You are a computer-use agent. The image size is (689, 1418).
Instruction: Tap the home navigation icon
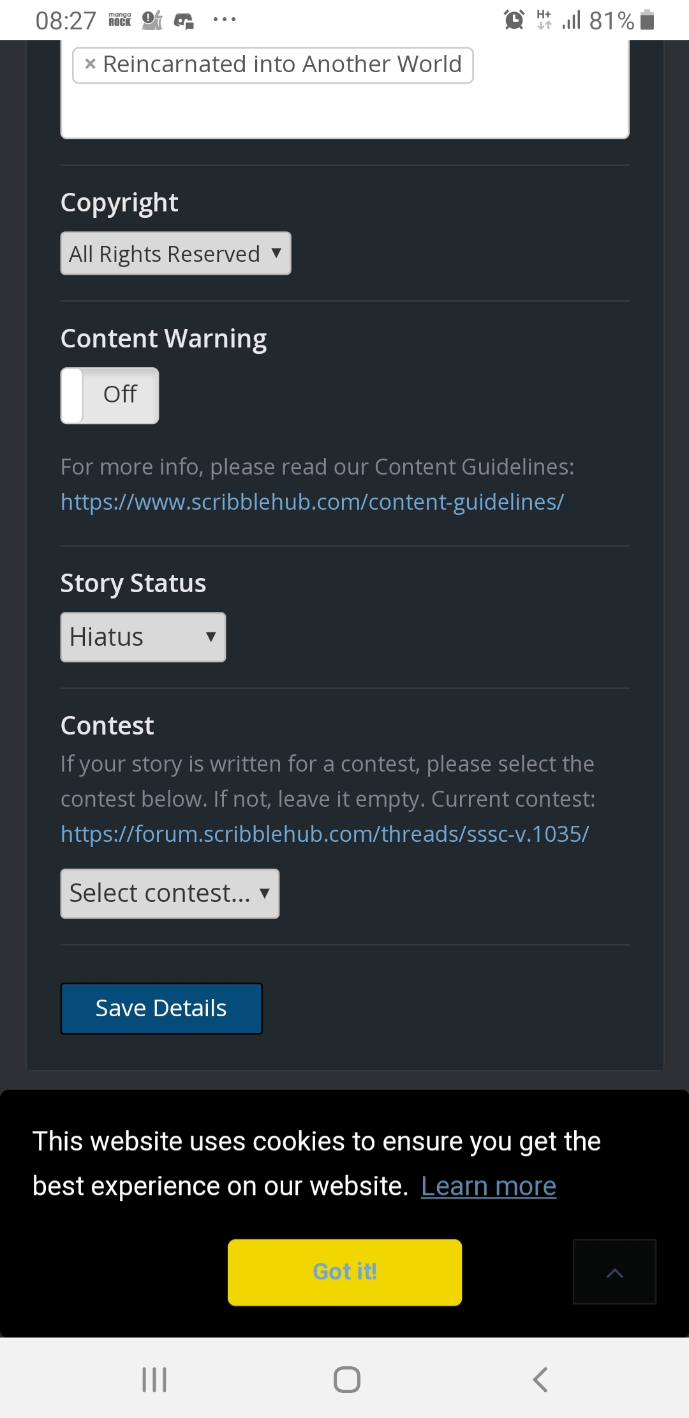tap(344, 1379)
